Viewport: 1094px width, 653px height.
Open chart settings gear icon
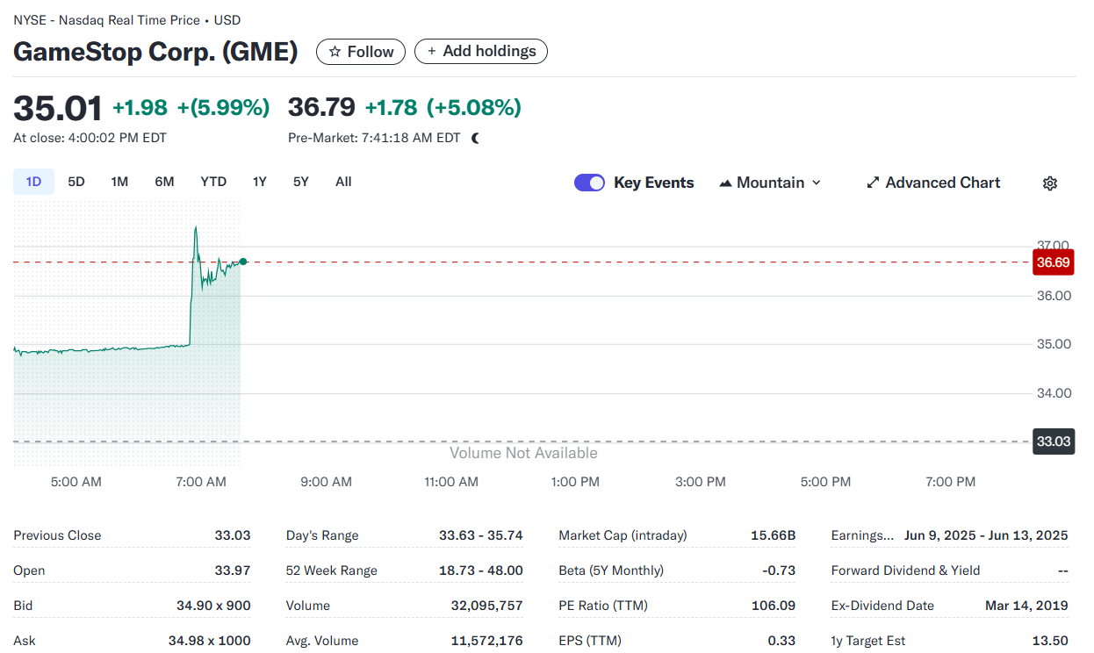coord(1050,183)
